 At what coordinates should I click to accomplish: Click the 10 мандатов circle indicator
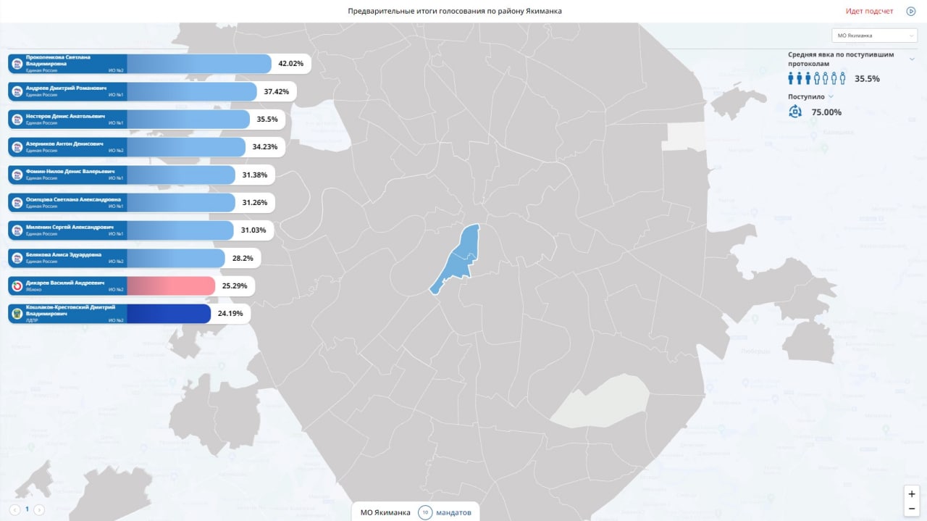coord(425,512)
